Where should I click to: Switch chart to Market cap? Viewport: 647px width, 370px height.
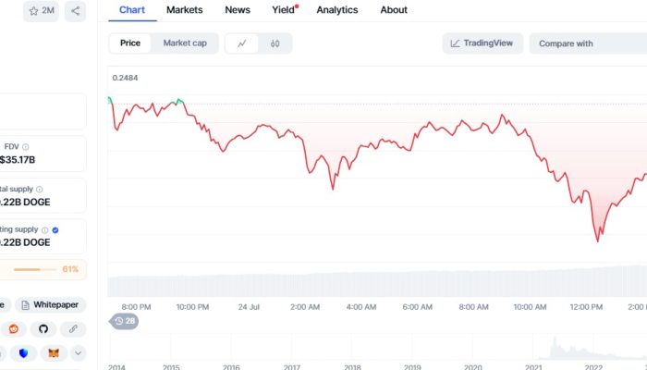click(x=185, y=43)
